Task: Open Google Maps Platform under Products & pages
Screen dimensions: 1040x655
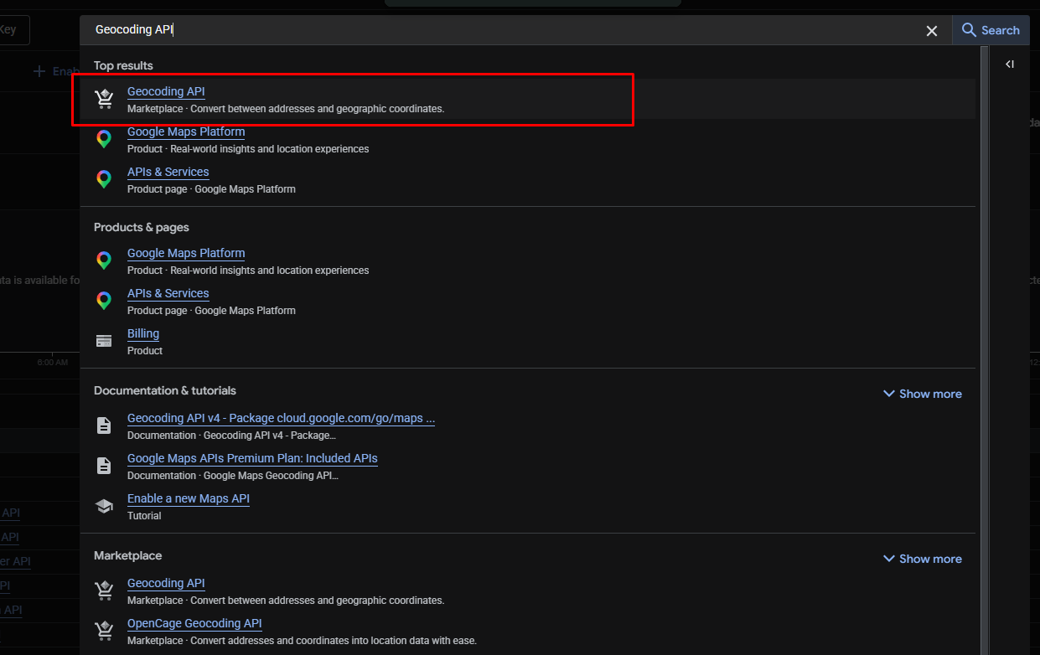Action: click(x=186, y=253)
